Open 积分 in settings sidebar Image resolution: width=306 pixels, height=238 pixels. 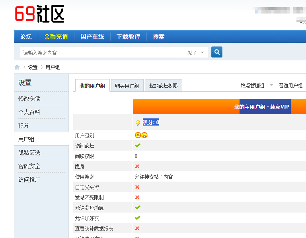[23, 126]
